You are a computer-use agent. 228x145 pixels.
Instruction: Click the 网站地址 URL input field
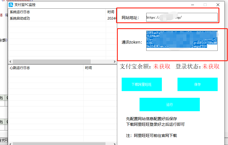coord(182,17)
